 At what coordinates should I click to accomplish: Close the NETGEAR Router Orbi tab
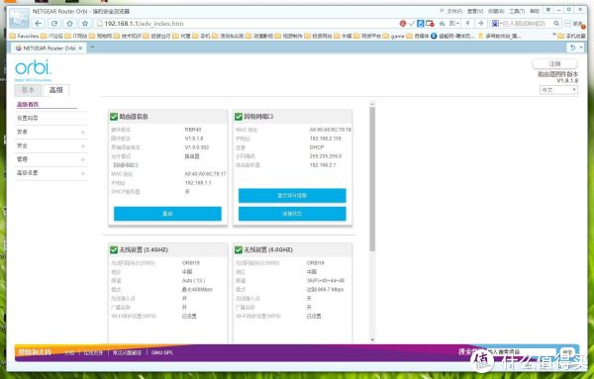click(x=80, y=48)
